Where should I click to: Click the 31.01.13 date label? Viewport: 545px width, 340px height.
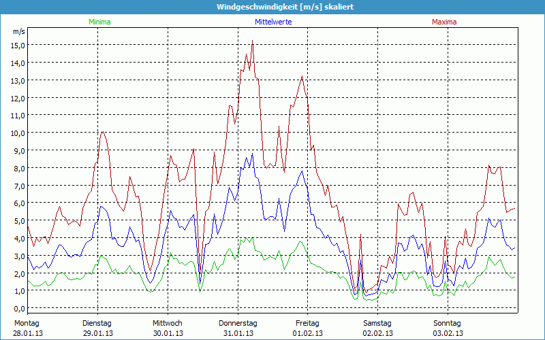point(238,333)
